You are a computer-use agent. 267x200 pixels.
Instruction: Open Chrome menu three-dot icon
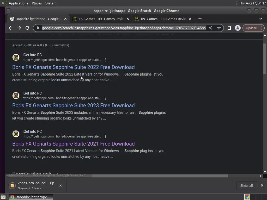pos(261,28)
